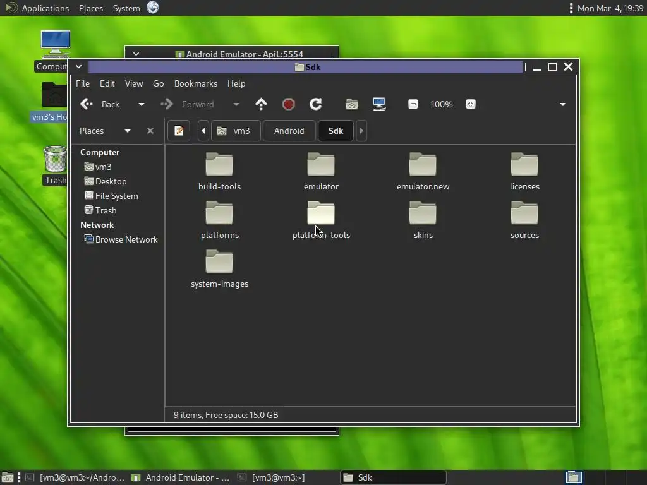Open the Computer toolbar icon
The image size is (647, 485).
379,104
